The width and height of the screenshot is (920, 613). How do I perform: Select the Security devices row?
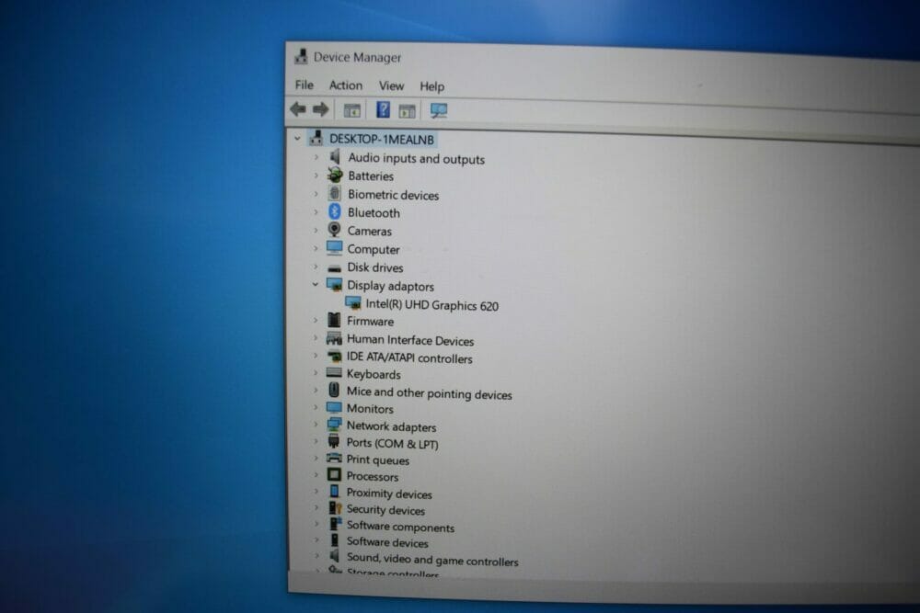[x=385, y=510]
